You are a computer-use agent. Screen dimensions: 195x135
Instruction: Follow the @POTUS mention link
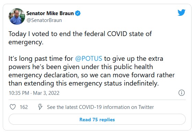[89, 58]
